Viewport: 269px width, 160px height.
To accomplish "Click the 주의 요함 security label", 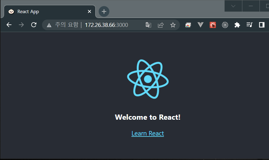I will 66,25.
